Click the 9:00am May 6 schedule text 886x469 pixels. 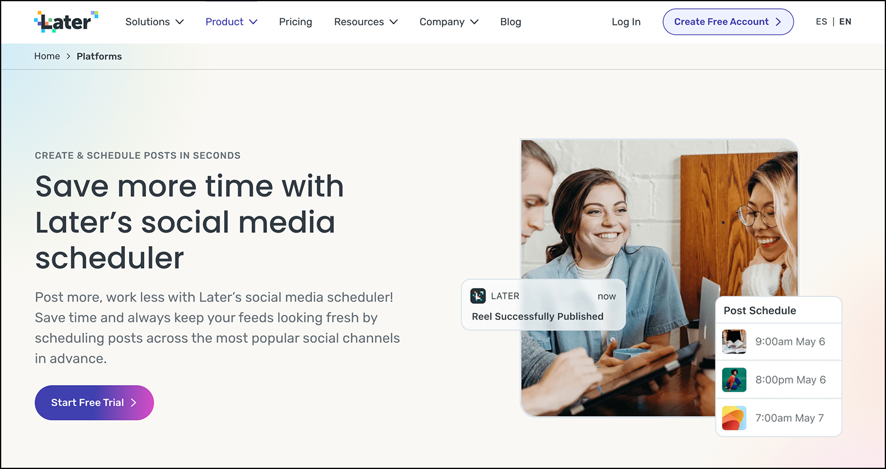point(790,342)
